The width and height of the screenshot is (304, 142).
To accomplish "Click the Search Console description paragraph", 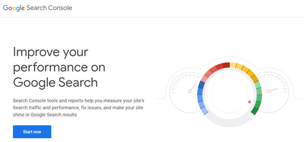I will [78, 108].
